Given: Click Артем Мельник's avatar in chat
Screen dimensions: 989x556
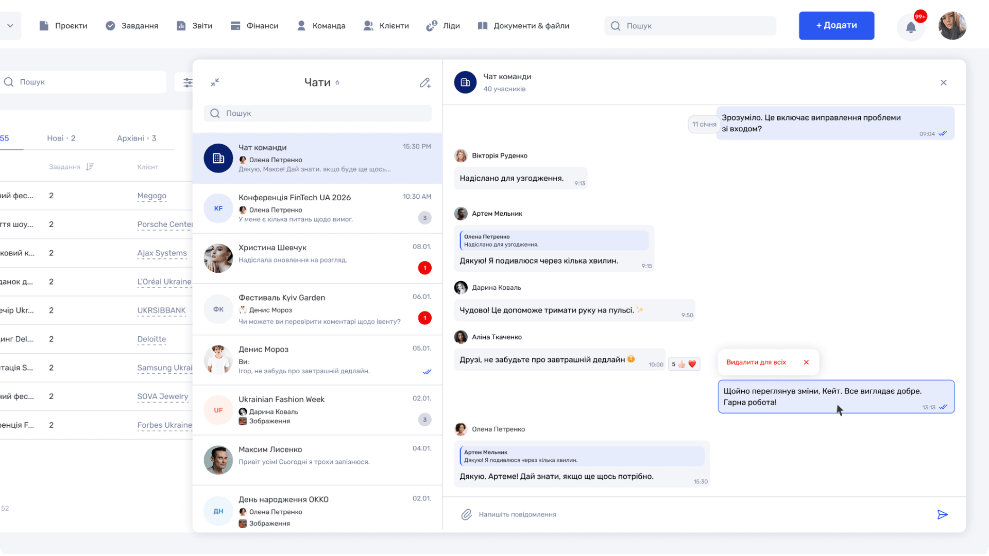Looking at the screenshot, I should (x=461, y=214).
